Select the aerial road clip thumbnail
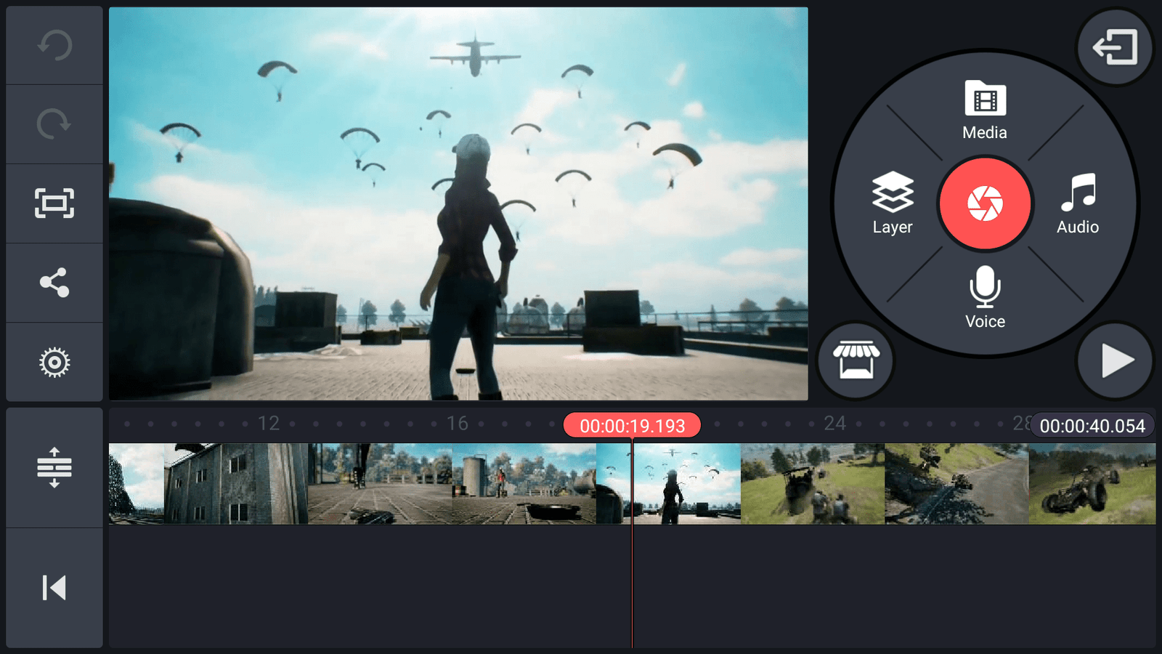1162x654 pixels. click(956, 484)
